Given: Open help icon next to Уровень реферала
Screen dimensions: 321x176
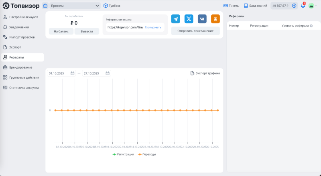Looking at the screenshot, I should click(x=311, y=26).
